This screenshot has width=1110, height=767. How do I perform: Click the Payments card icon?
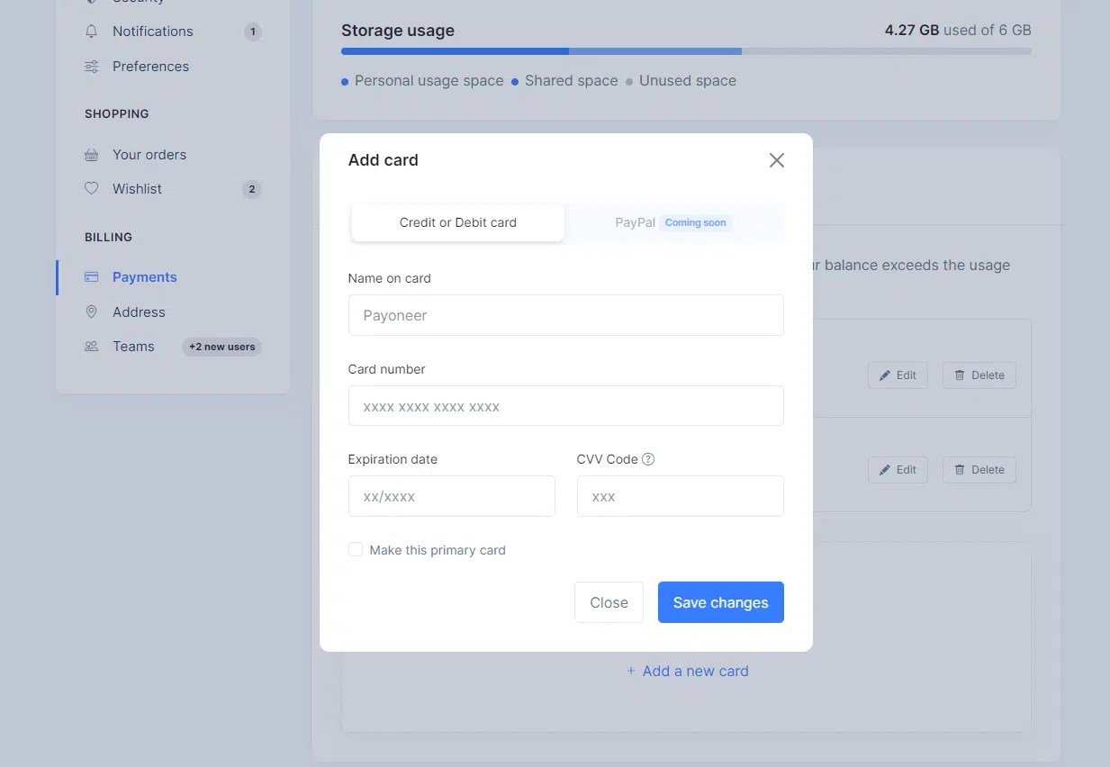coord(91,277)
